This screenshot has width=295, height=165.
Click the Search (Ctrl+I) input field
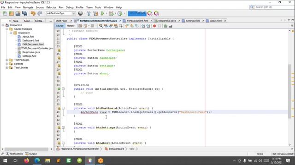point(274,7)
